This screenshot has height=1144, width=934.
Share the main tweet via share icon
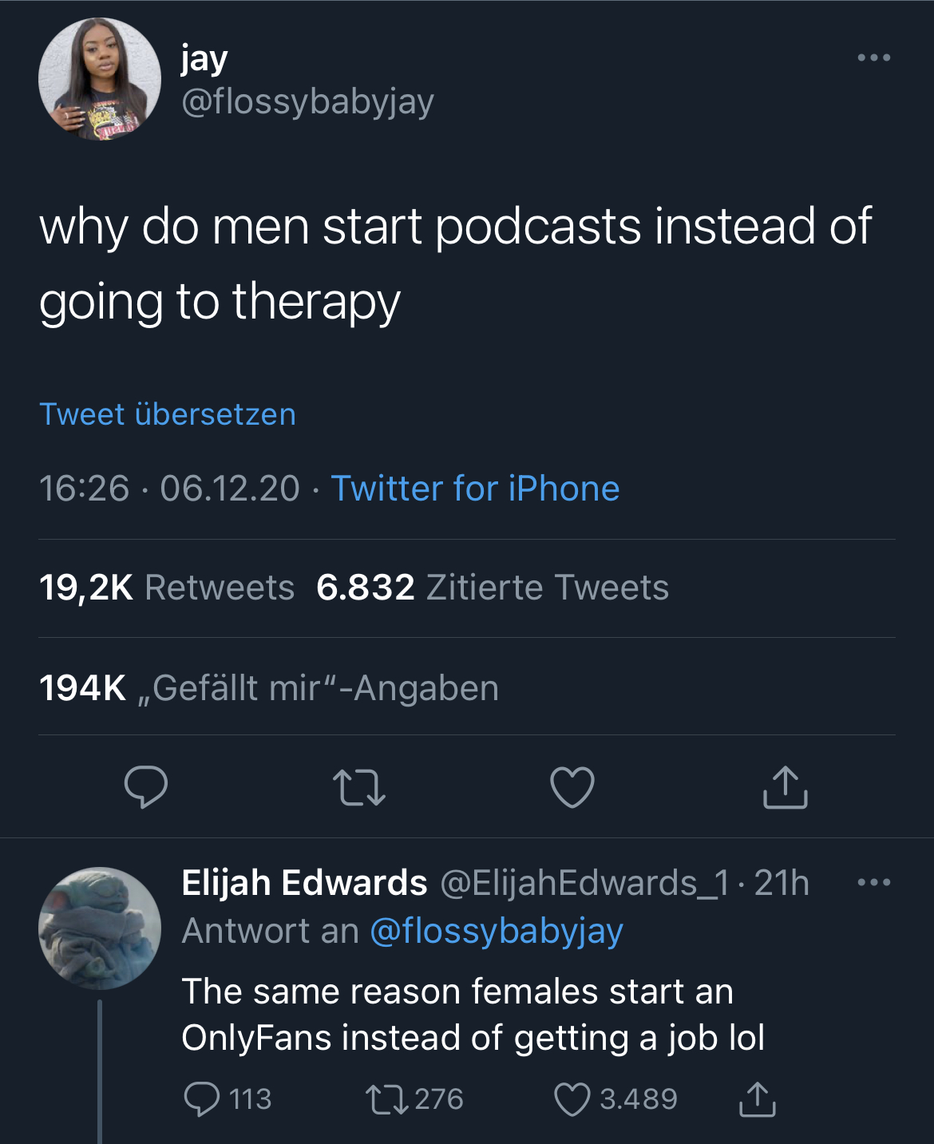[786, 787]
